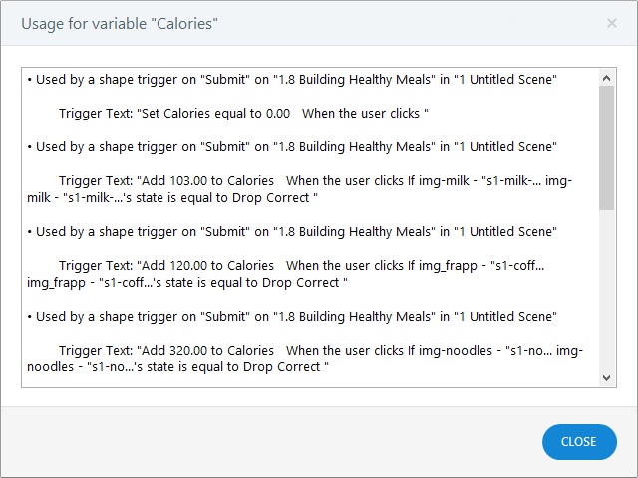Click the scrollbar down arrow
The width and height of the screenshot is (638, 478).
click(607, 378)
